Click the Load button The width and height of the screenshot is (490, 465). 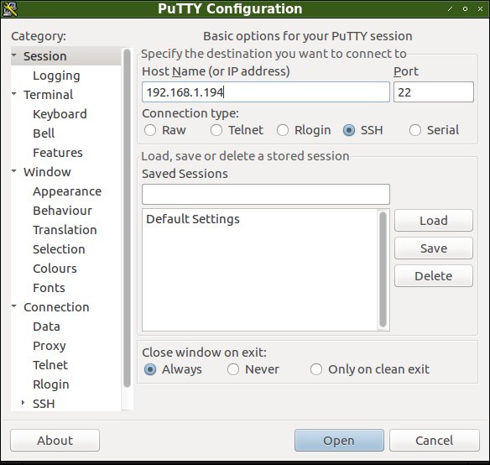pos(434,221)
